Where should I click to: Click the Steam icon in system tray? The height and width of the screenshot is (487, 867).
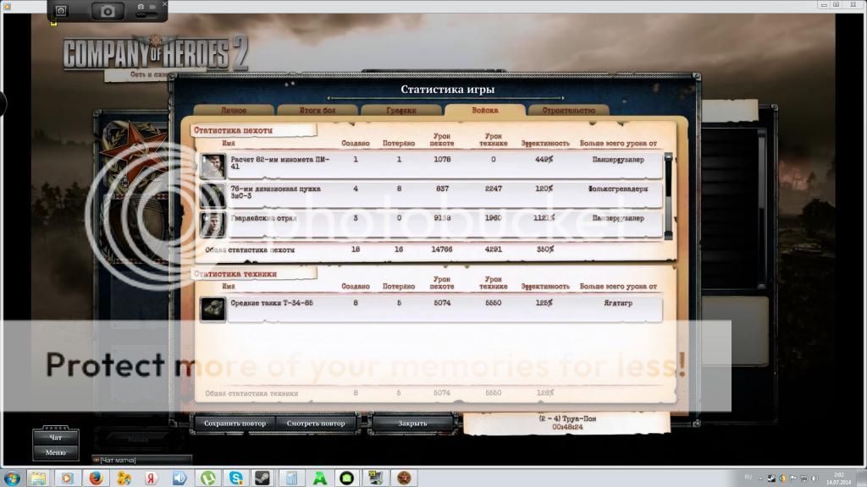pos(771,479)
